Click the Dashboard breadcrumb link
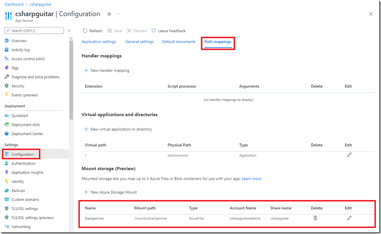The height and width of the screenshot is (234, 381). (14, 4)
